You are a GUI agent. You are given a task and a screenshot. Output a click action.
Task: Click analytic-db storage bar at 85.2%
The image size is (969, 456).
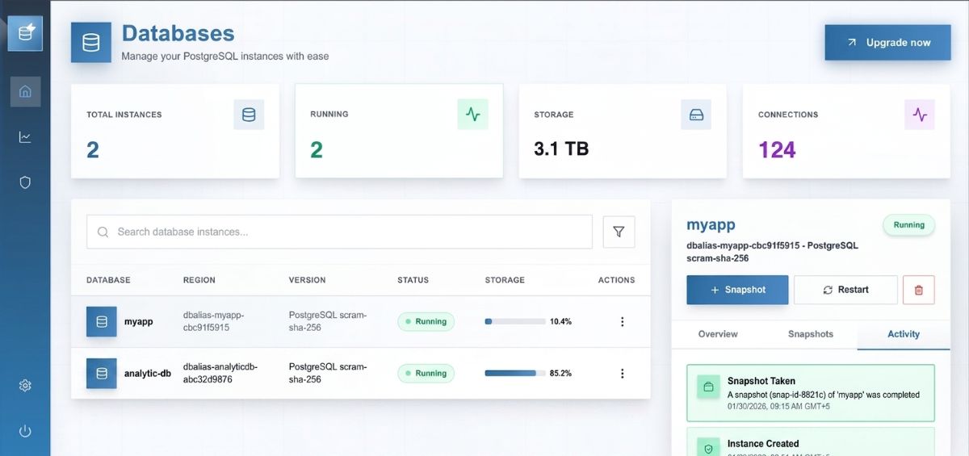[515, 373]
